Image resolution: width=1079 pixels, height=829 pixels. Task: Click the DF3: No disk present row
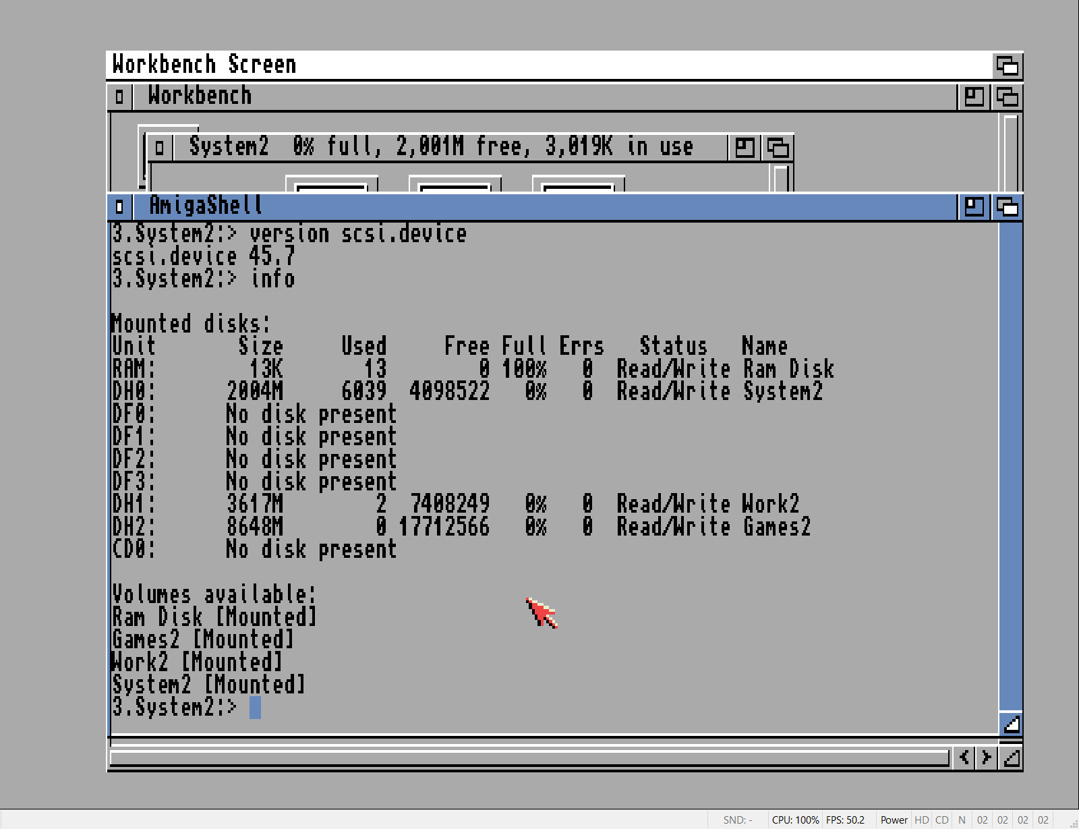point(254,482)
